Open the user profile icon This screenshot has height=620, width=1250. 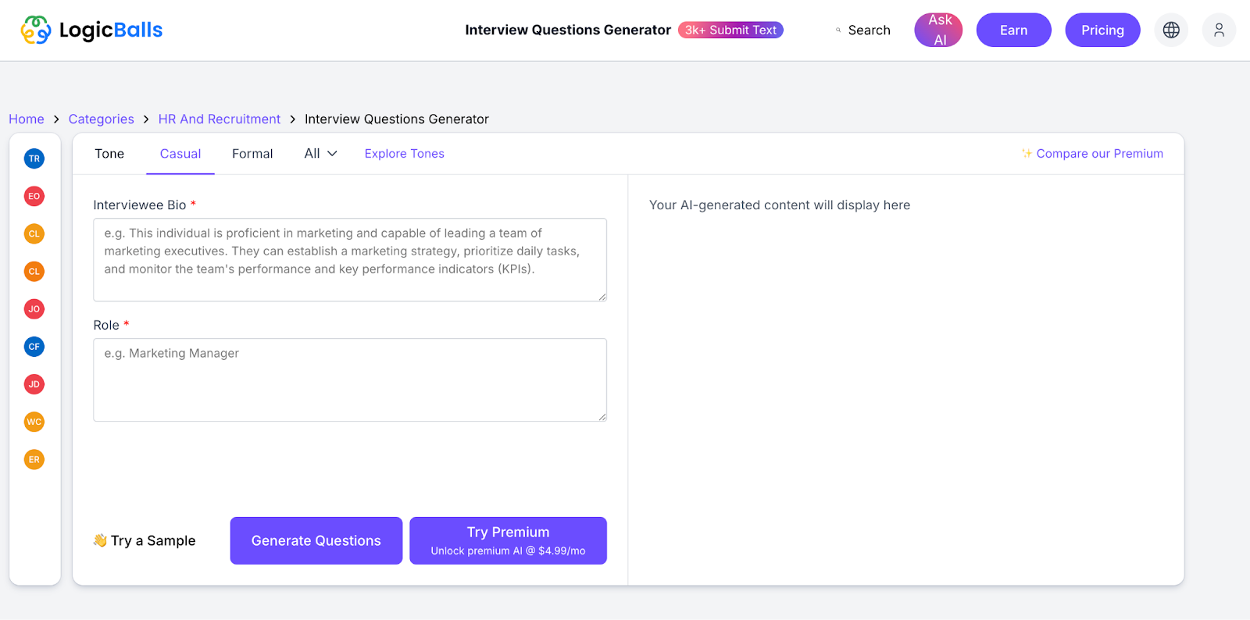click(x=1219, y=30)
